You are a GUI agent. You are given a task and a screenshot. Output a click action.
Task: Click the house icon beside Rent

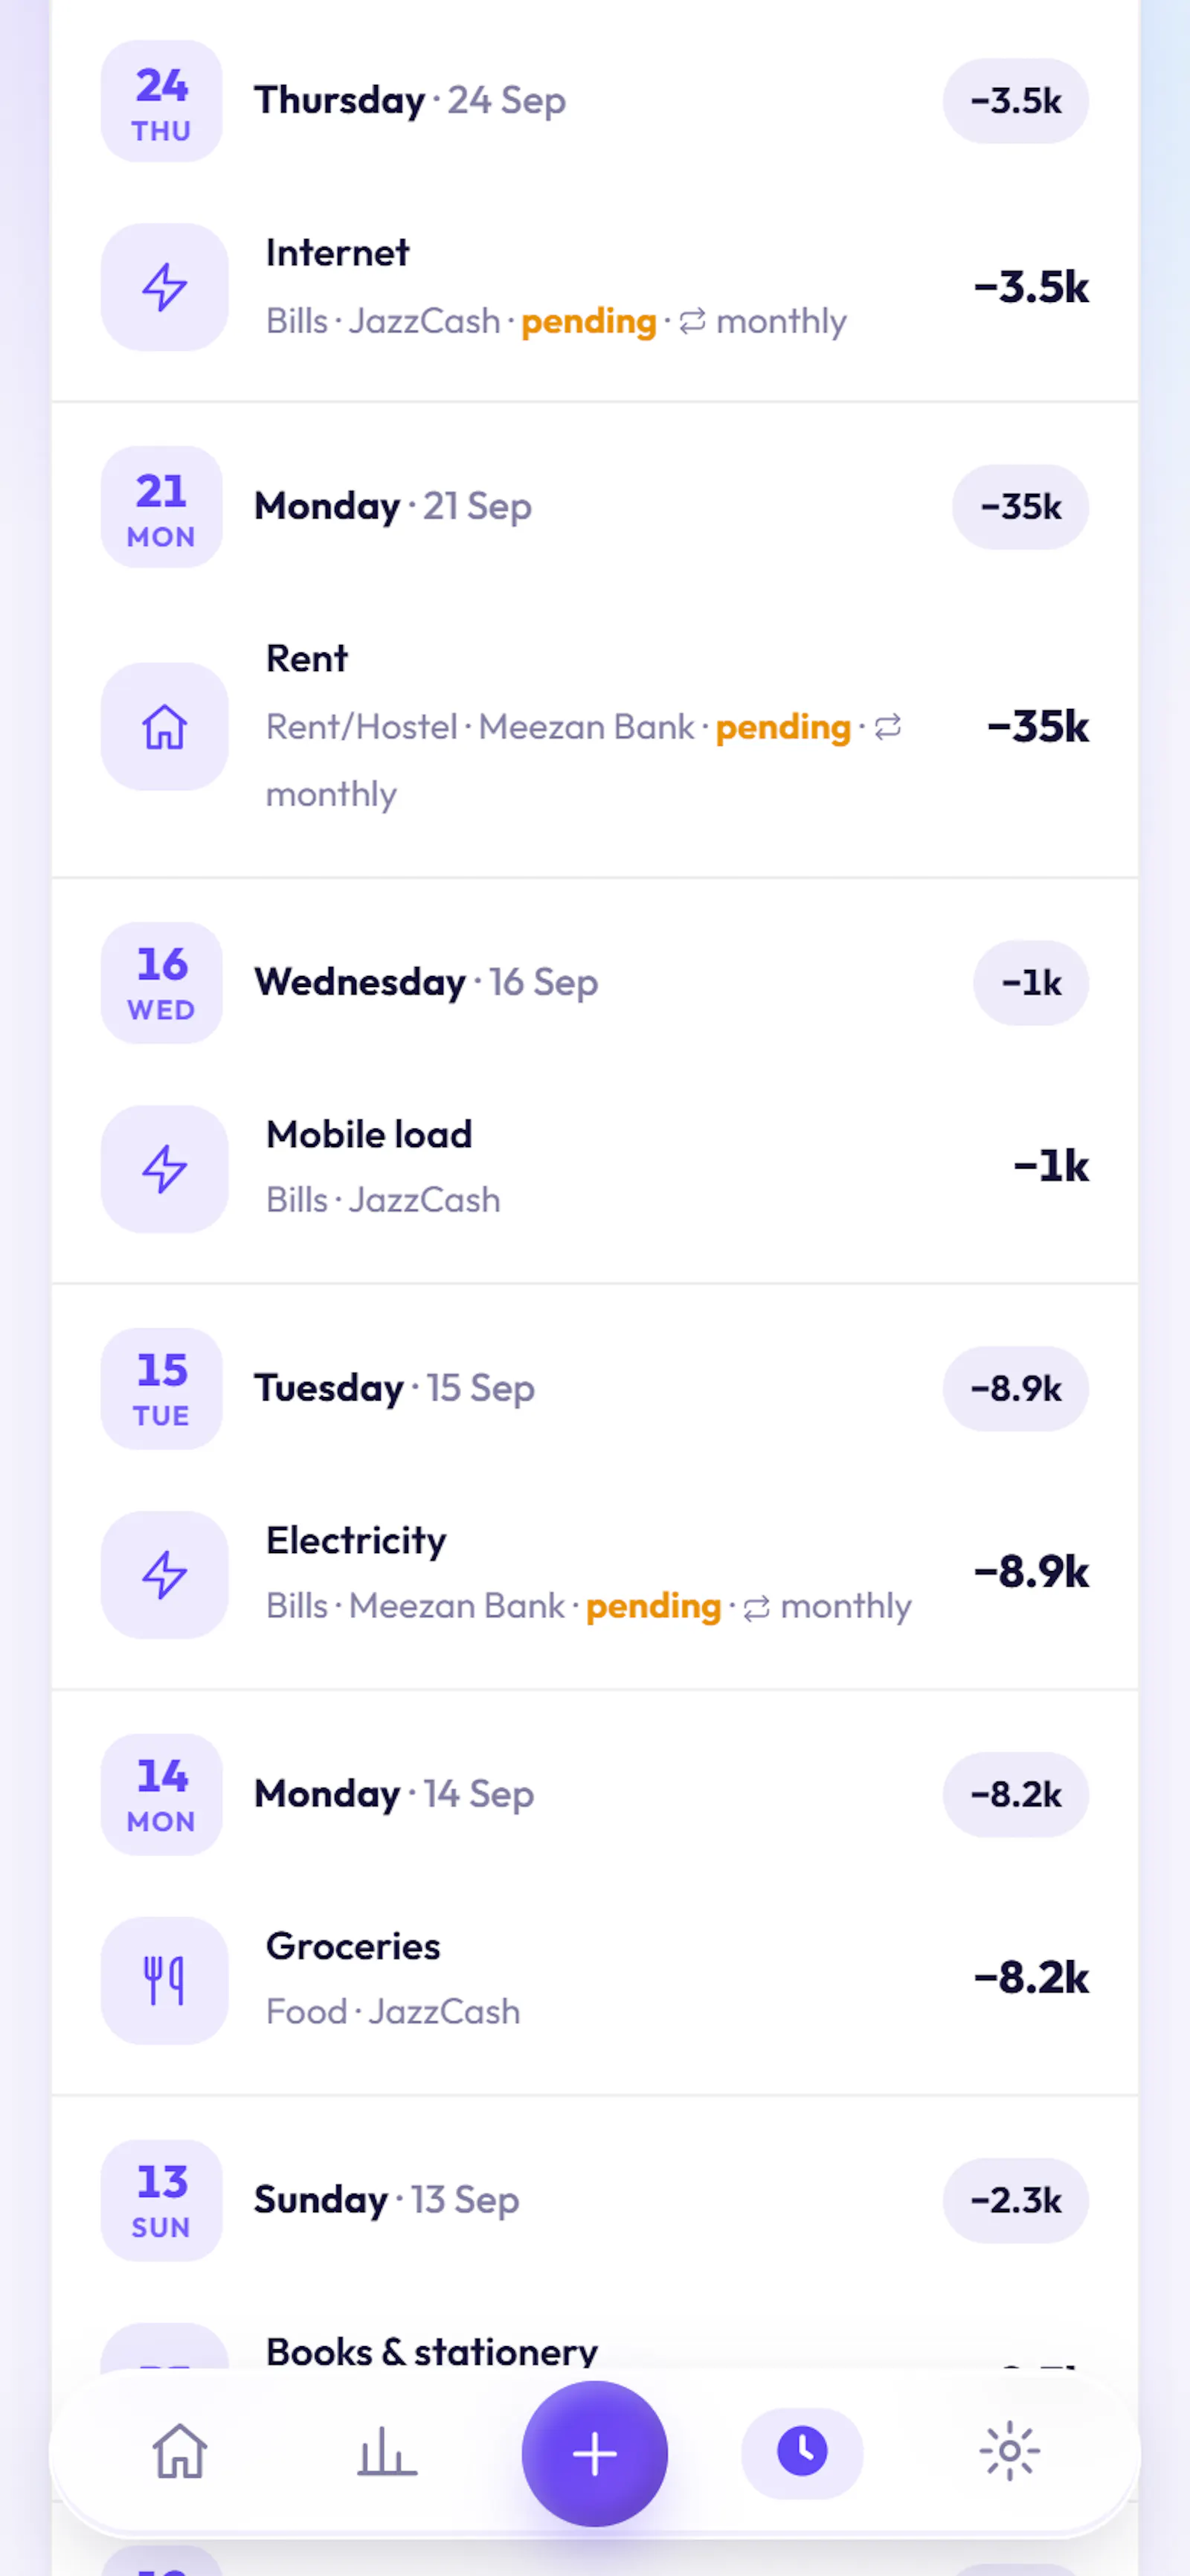click(x=165, y=727)
